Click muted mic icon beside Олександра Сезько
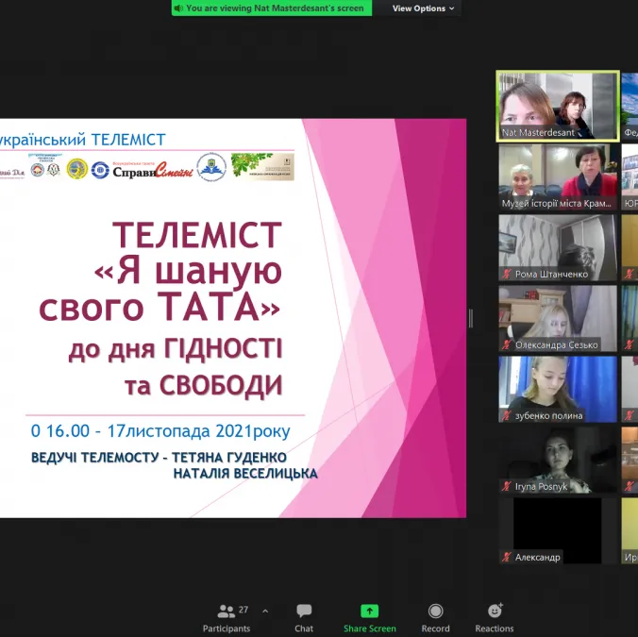638x637 pixels. coord(507,345)
